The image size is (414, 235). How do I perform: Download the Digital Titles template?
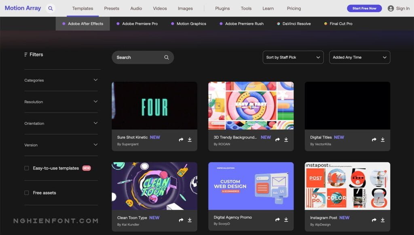[382, 140]
